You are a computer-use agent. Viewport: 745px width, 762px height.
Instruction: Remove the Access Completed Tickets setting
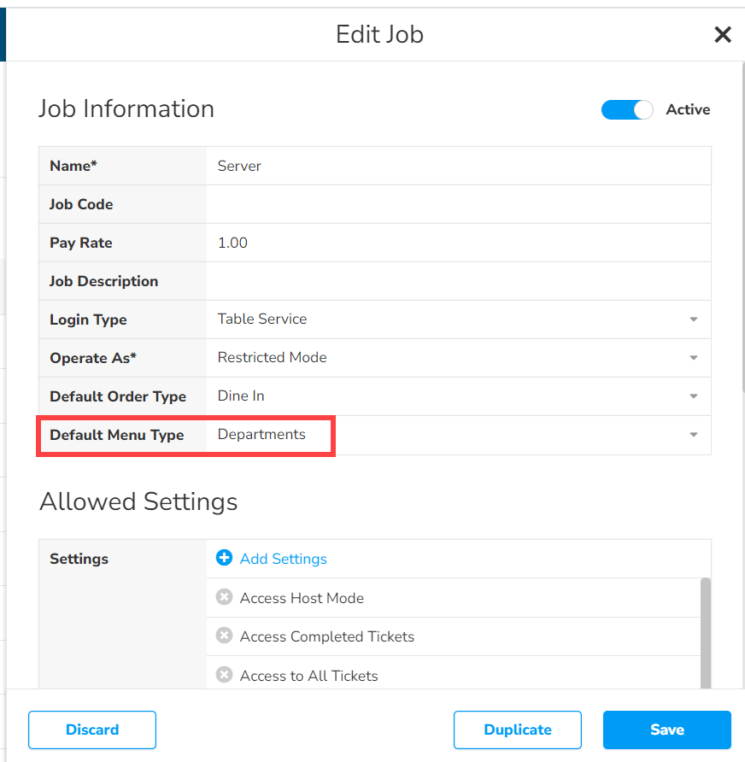click(x=223, y=636)
